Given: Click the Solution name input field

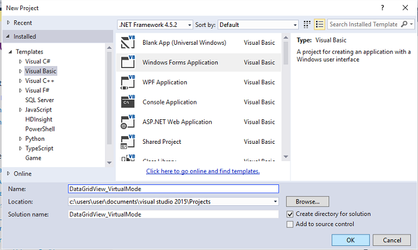Looking at the screenshot, I should (174, 214).
